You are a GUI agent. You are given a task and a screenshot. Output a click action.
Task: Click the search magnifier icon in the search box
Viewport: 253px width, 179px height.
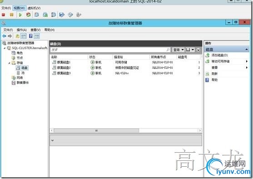(168, 50)
